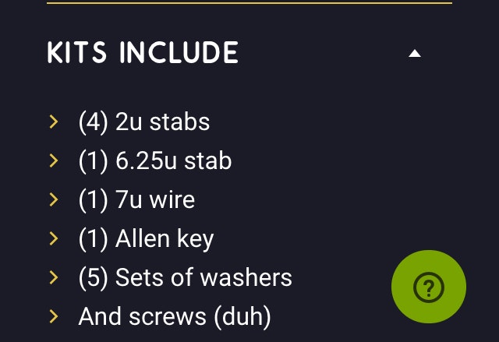Click the chevron beside 7u wire
This screenshot has height=342, width=499.
[54, 199]
